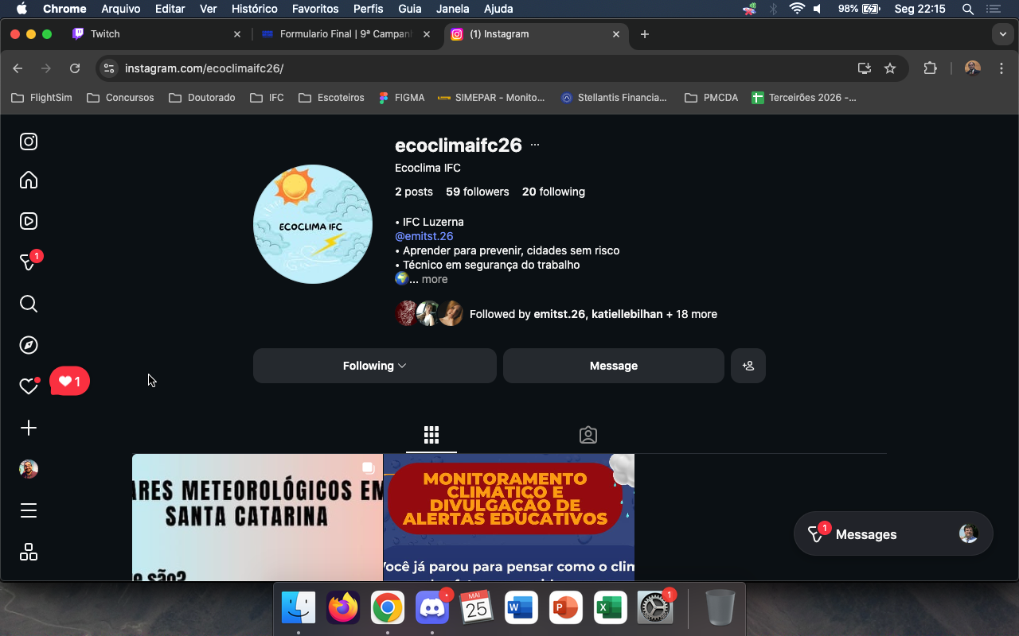Open the Following dropdown button
Image resolution: width=1019 pixels, height=636 pixels.
(375, 366)
